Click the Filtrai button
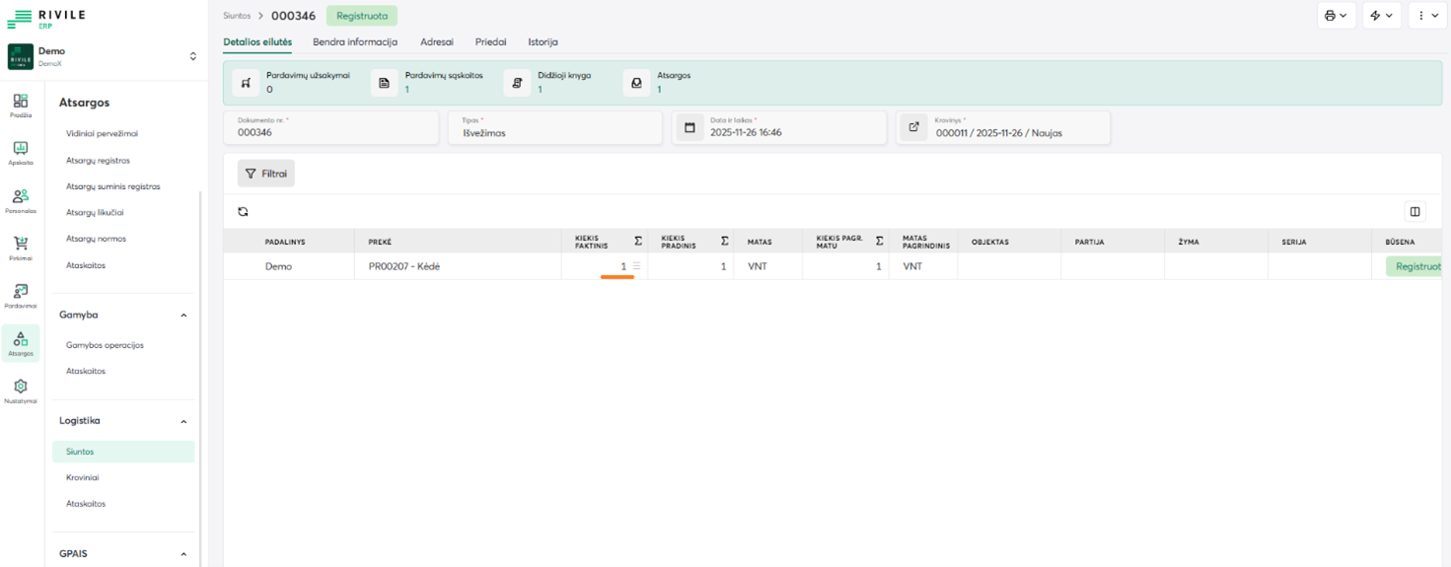Viewport: 1451px width, 567px height. [x=266, y=174]
